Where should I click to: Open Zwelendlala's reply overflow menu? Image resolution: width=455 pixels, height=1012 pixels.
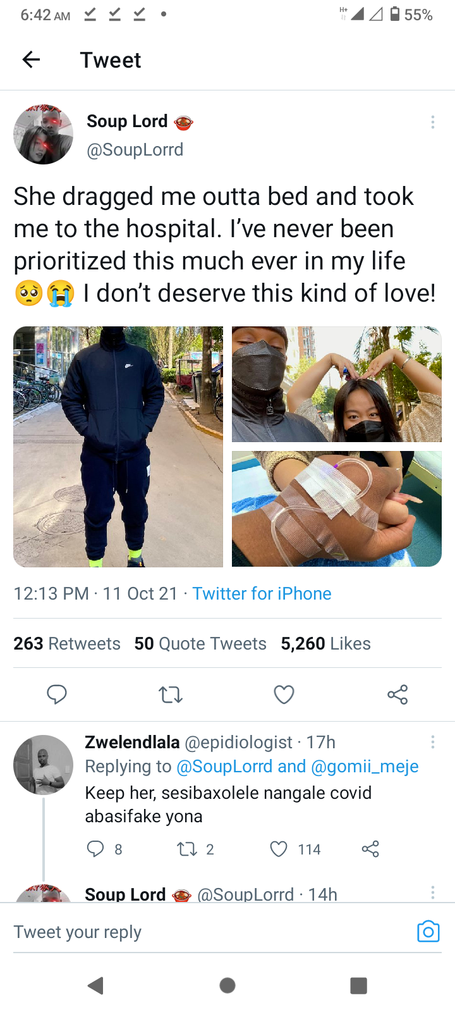(x=433, y=742)
